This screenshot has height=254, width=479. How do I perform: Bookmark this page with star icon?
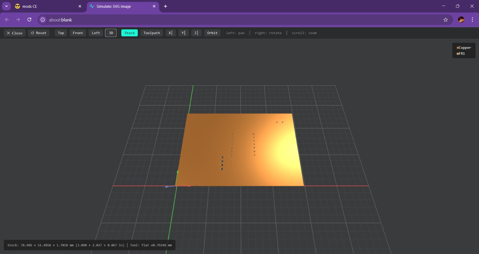coord(445,20)
